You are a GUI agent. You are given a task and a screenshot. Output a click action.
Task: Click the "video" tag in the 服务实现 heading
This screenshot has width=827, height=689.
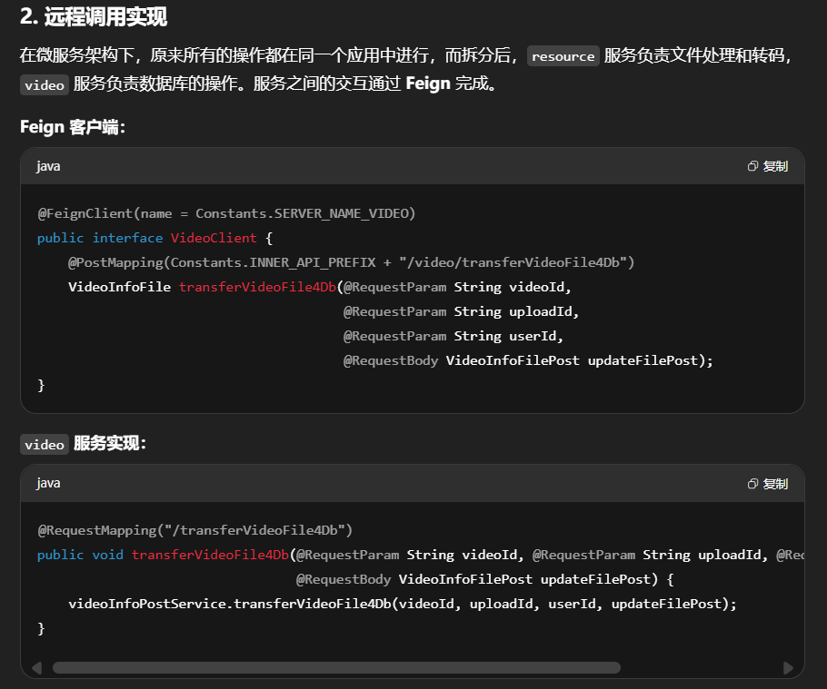45,444
